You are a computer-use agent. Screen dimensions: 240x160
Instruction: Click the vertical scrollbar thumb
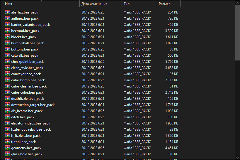pos(237,32)
